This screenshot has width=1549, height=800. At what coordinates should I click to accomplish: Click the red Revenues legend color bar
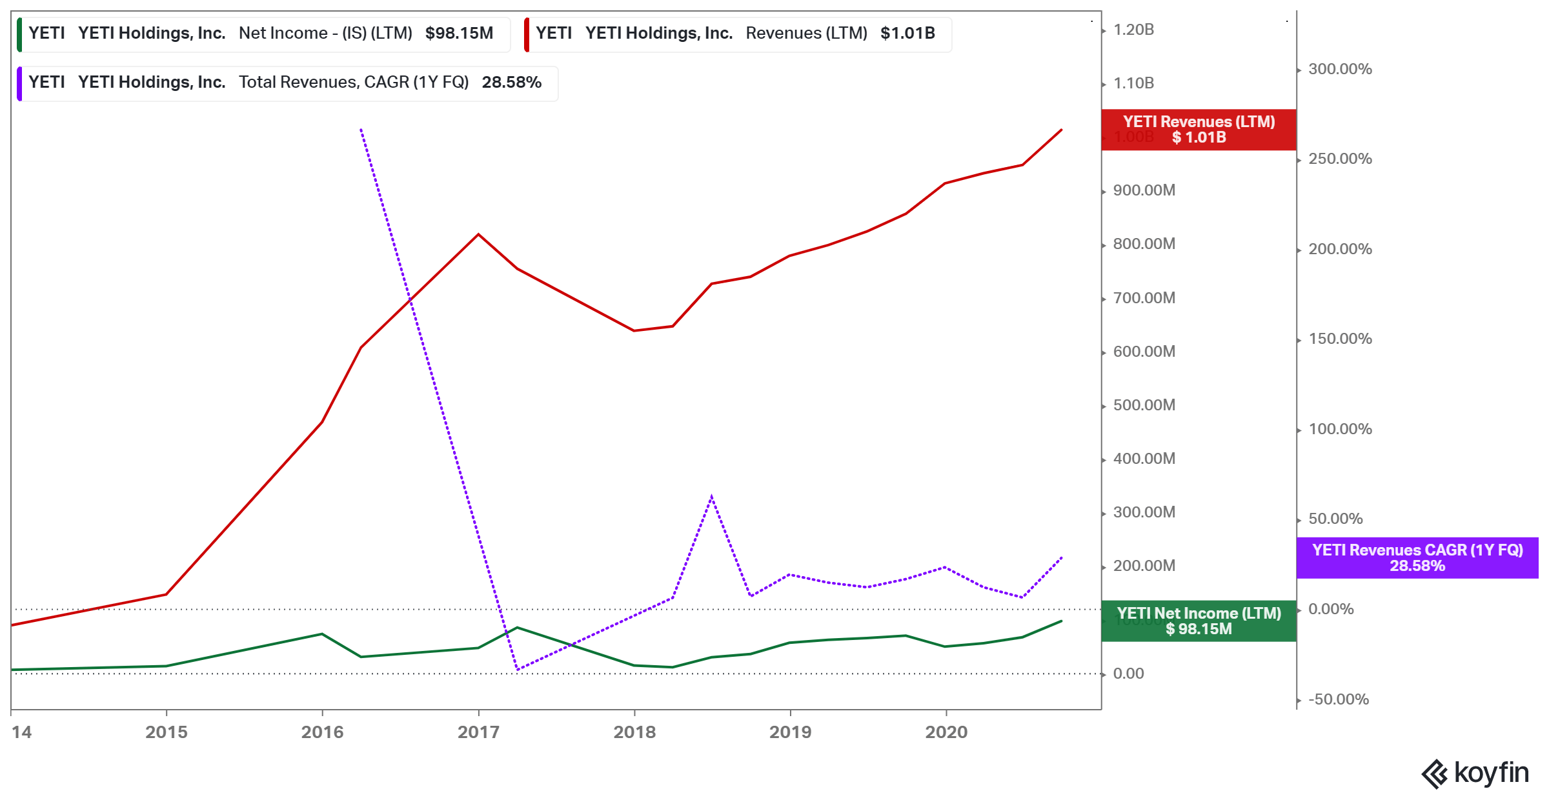click(x=527, y=35)
